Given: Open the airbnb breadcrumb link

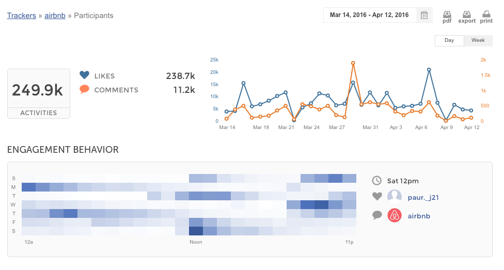Looking at the screenshot, I should [x=55, y=15].
